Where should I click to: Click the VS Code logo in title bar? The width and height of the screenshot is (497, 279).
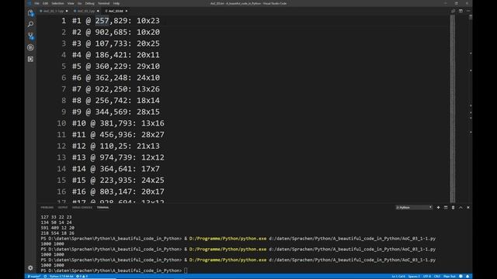pyautogui.click(x=30, y=3)
